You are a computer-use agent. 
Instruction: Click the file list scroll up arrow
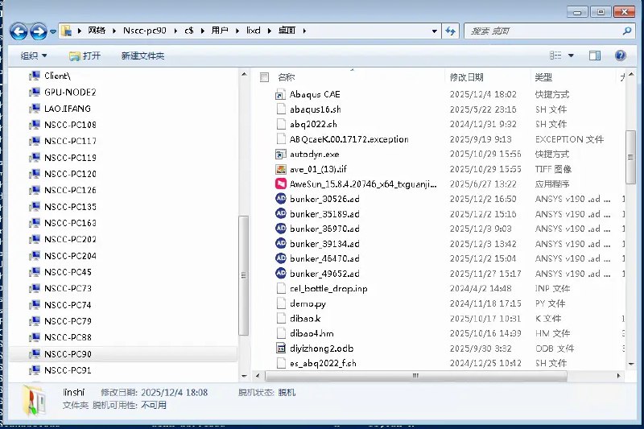[631, 74]
